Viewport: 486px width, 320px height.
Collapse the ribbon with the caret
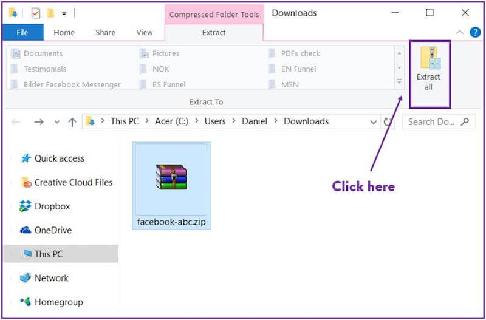[460, 33]
